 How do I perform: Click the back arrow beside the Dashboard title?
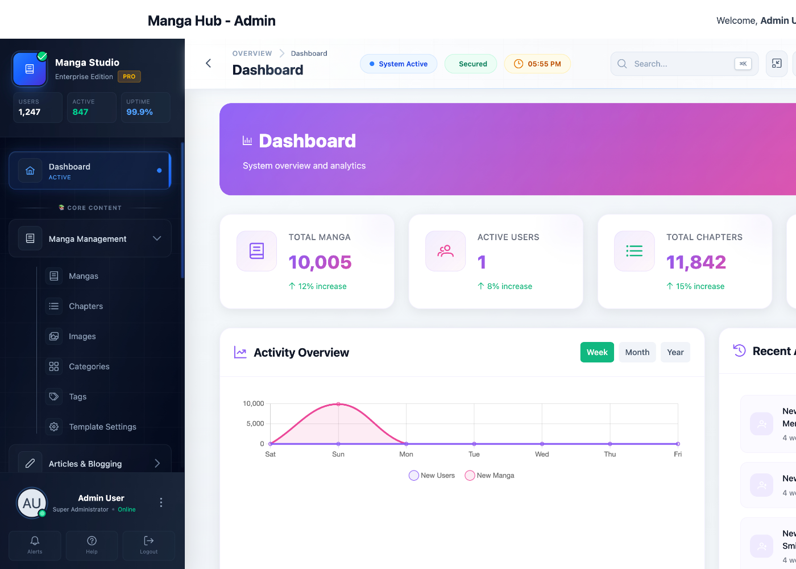(208, 63)
